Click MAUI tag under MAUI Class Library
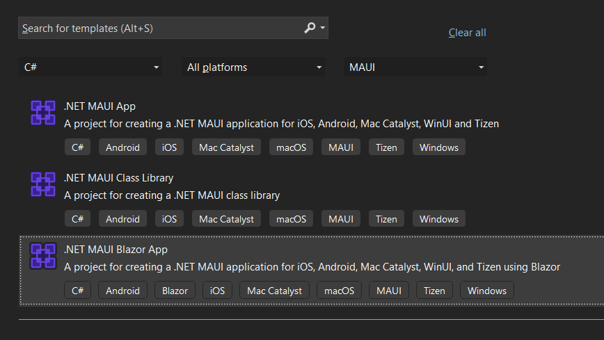 tap(341, 219)
